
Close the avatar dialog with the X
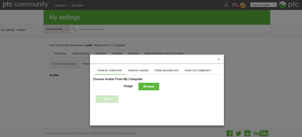[219, 59]
